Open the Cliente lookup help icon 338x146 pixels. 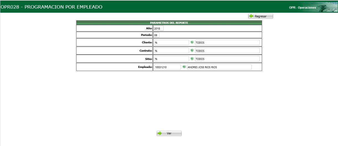pos(192,43)
